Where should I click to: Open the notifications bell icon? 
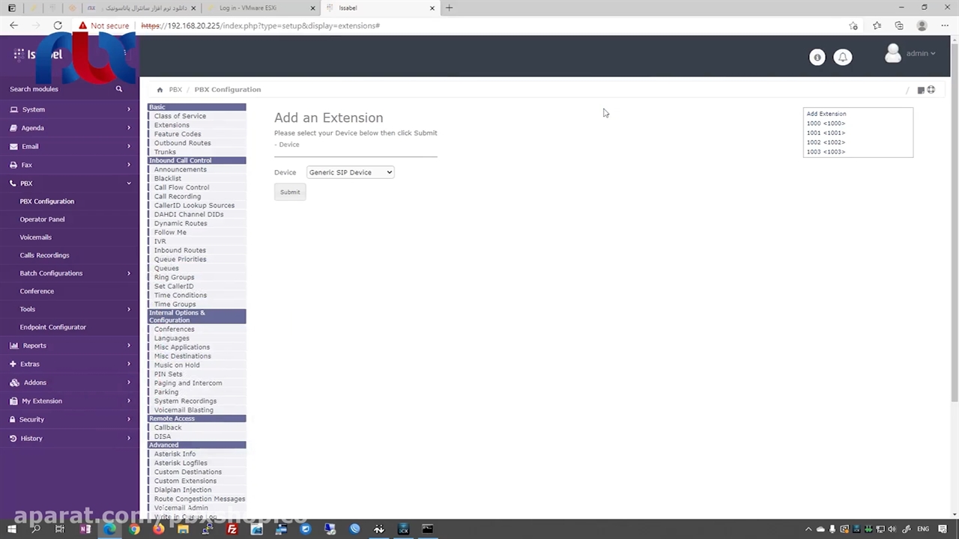click(843, 57)
